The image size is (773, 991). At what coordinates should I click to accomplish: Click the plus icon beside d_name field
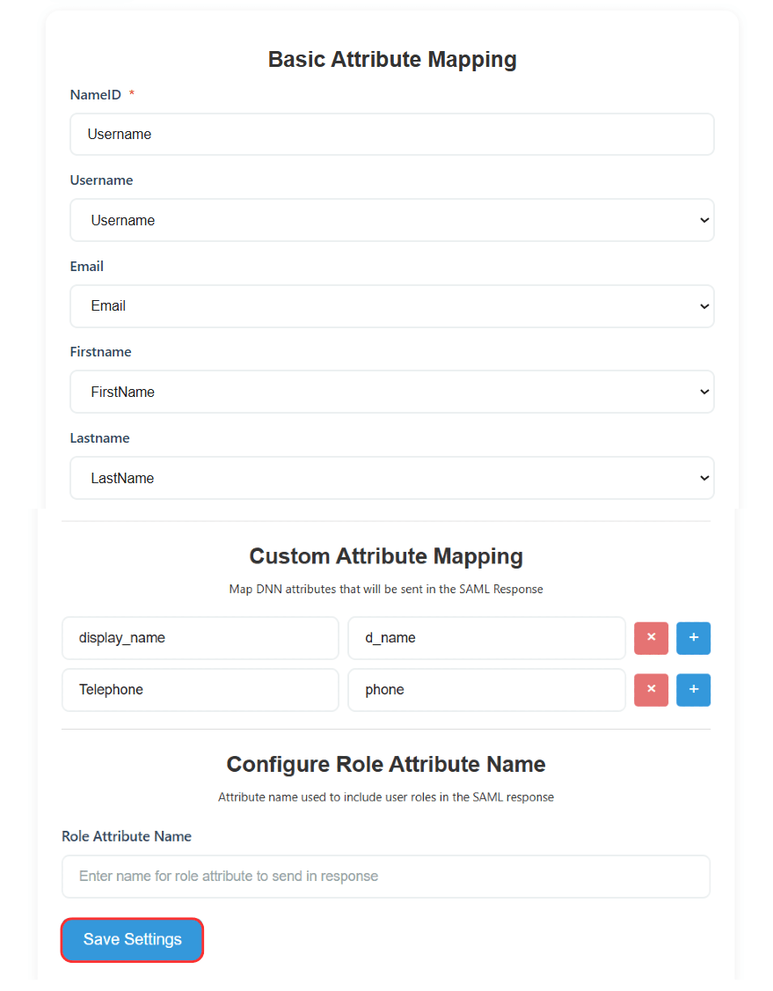[693, 638]
